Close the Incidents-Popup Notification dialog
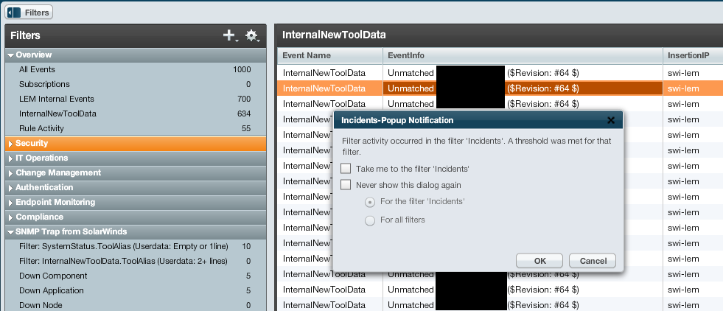The width and height of the screenshot is (723, 311). (611, 120)
